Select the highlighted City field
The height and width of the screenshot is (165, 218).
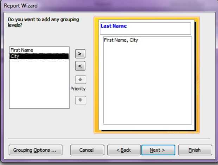pyautogui.click(x=39, y=56)
